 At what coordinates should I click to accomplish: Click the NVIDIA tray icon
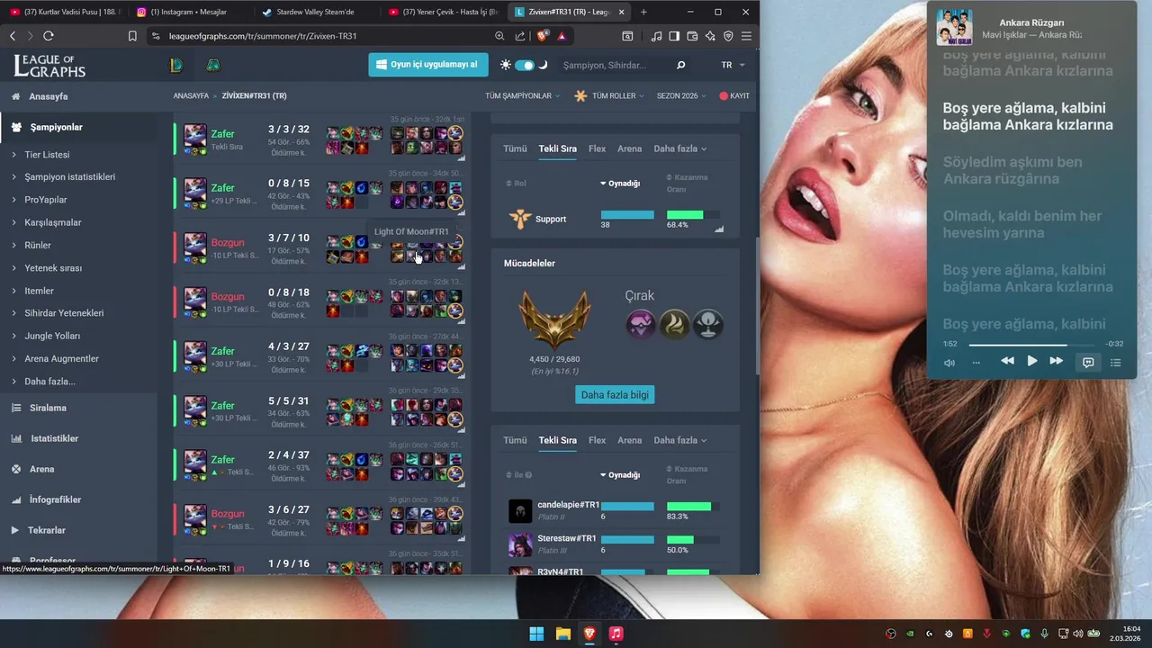910,634
